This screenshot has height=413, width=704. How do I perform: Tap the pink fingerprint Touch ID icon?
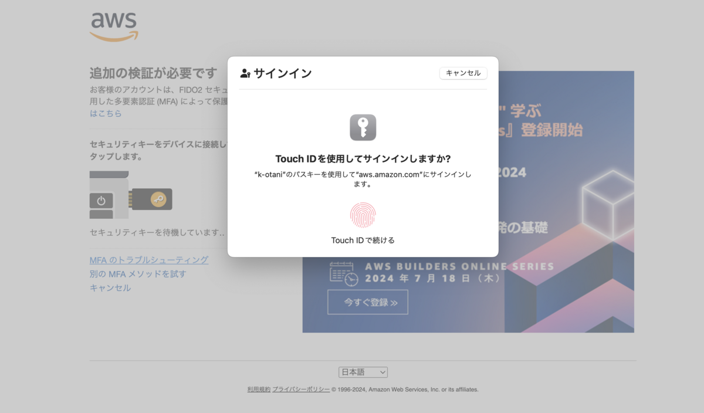(x=363, y=215)
